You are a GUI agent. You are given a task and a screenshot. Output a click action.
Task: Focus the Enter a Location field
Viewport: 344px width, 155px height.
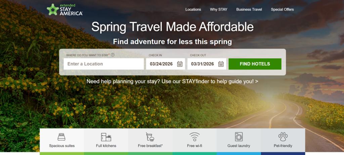pyautogui.click(x=104, y=64)
